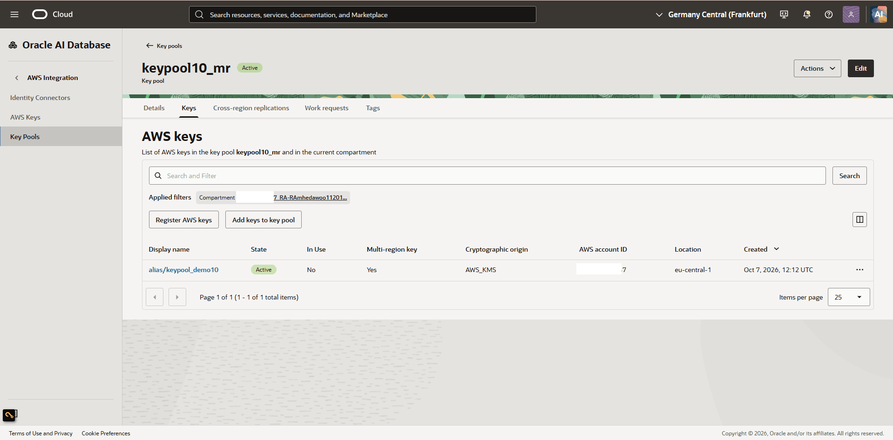Screen dimensions: 893x440
Task: Click the search magnifier icon in top bar
Action: (199, 14)
